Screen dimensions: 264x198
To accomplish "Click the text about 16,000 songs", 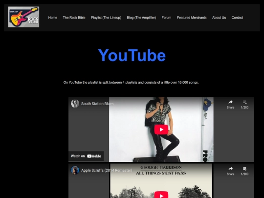I will pos(131,83).
